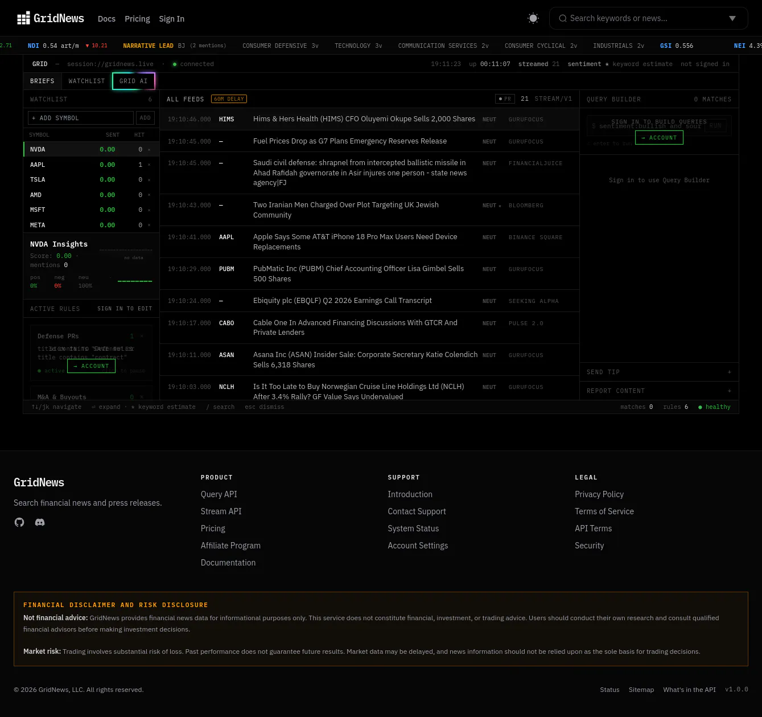
Task: Open What's in the API link
Action: (689, 690)
